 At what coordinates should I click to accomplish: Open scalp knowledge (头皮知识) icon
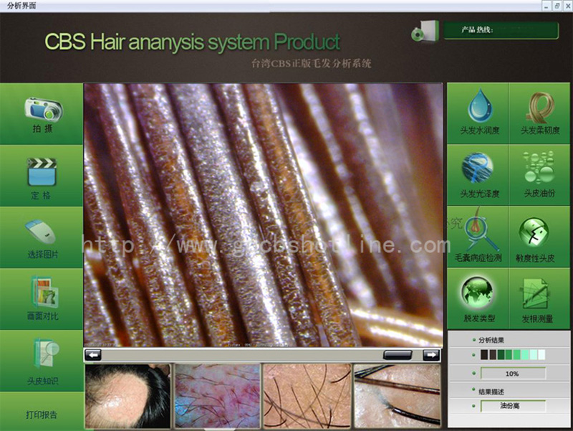[42, 355]
